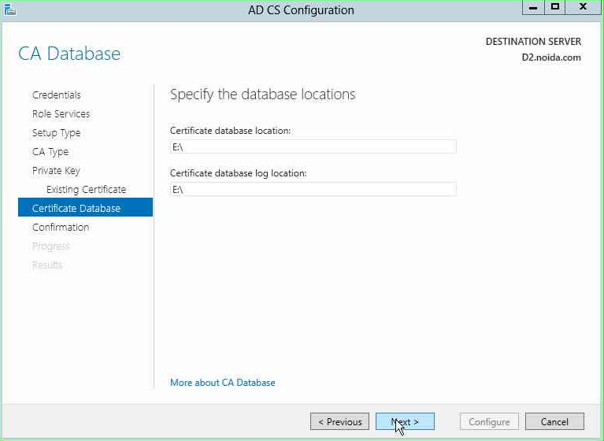The width and height of the screenshot is (604, 441).
Task: Maximize the AD CS Configuration window
Action: pyautogui.click(x=554, y=7)
